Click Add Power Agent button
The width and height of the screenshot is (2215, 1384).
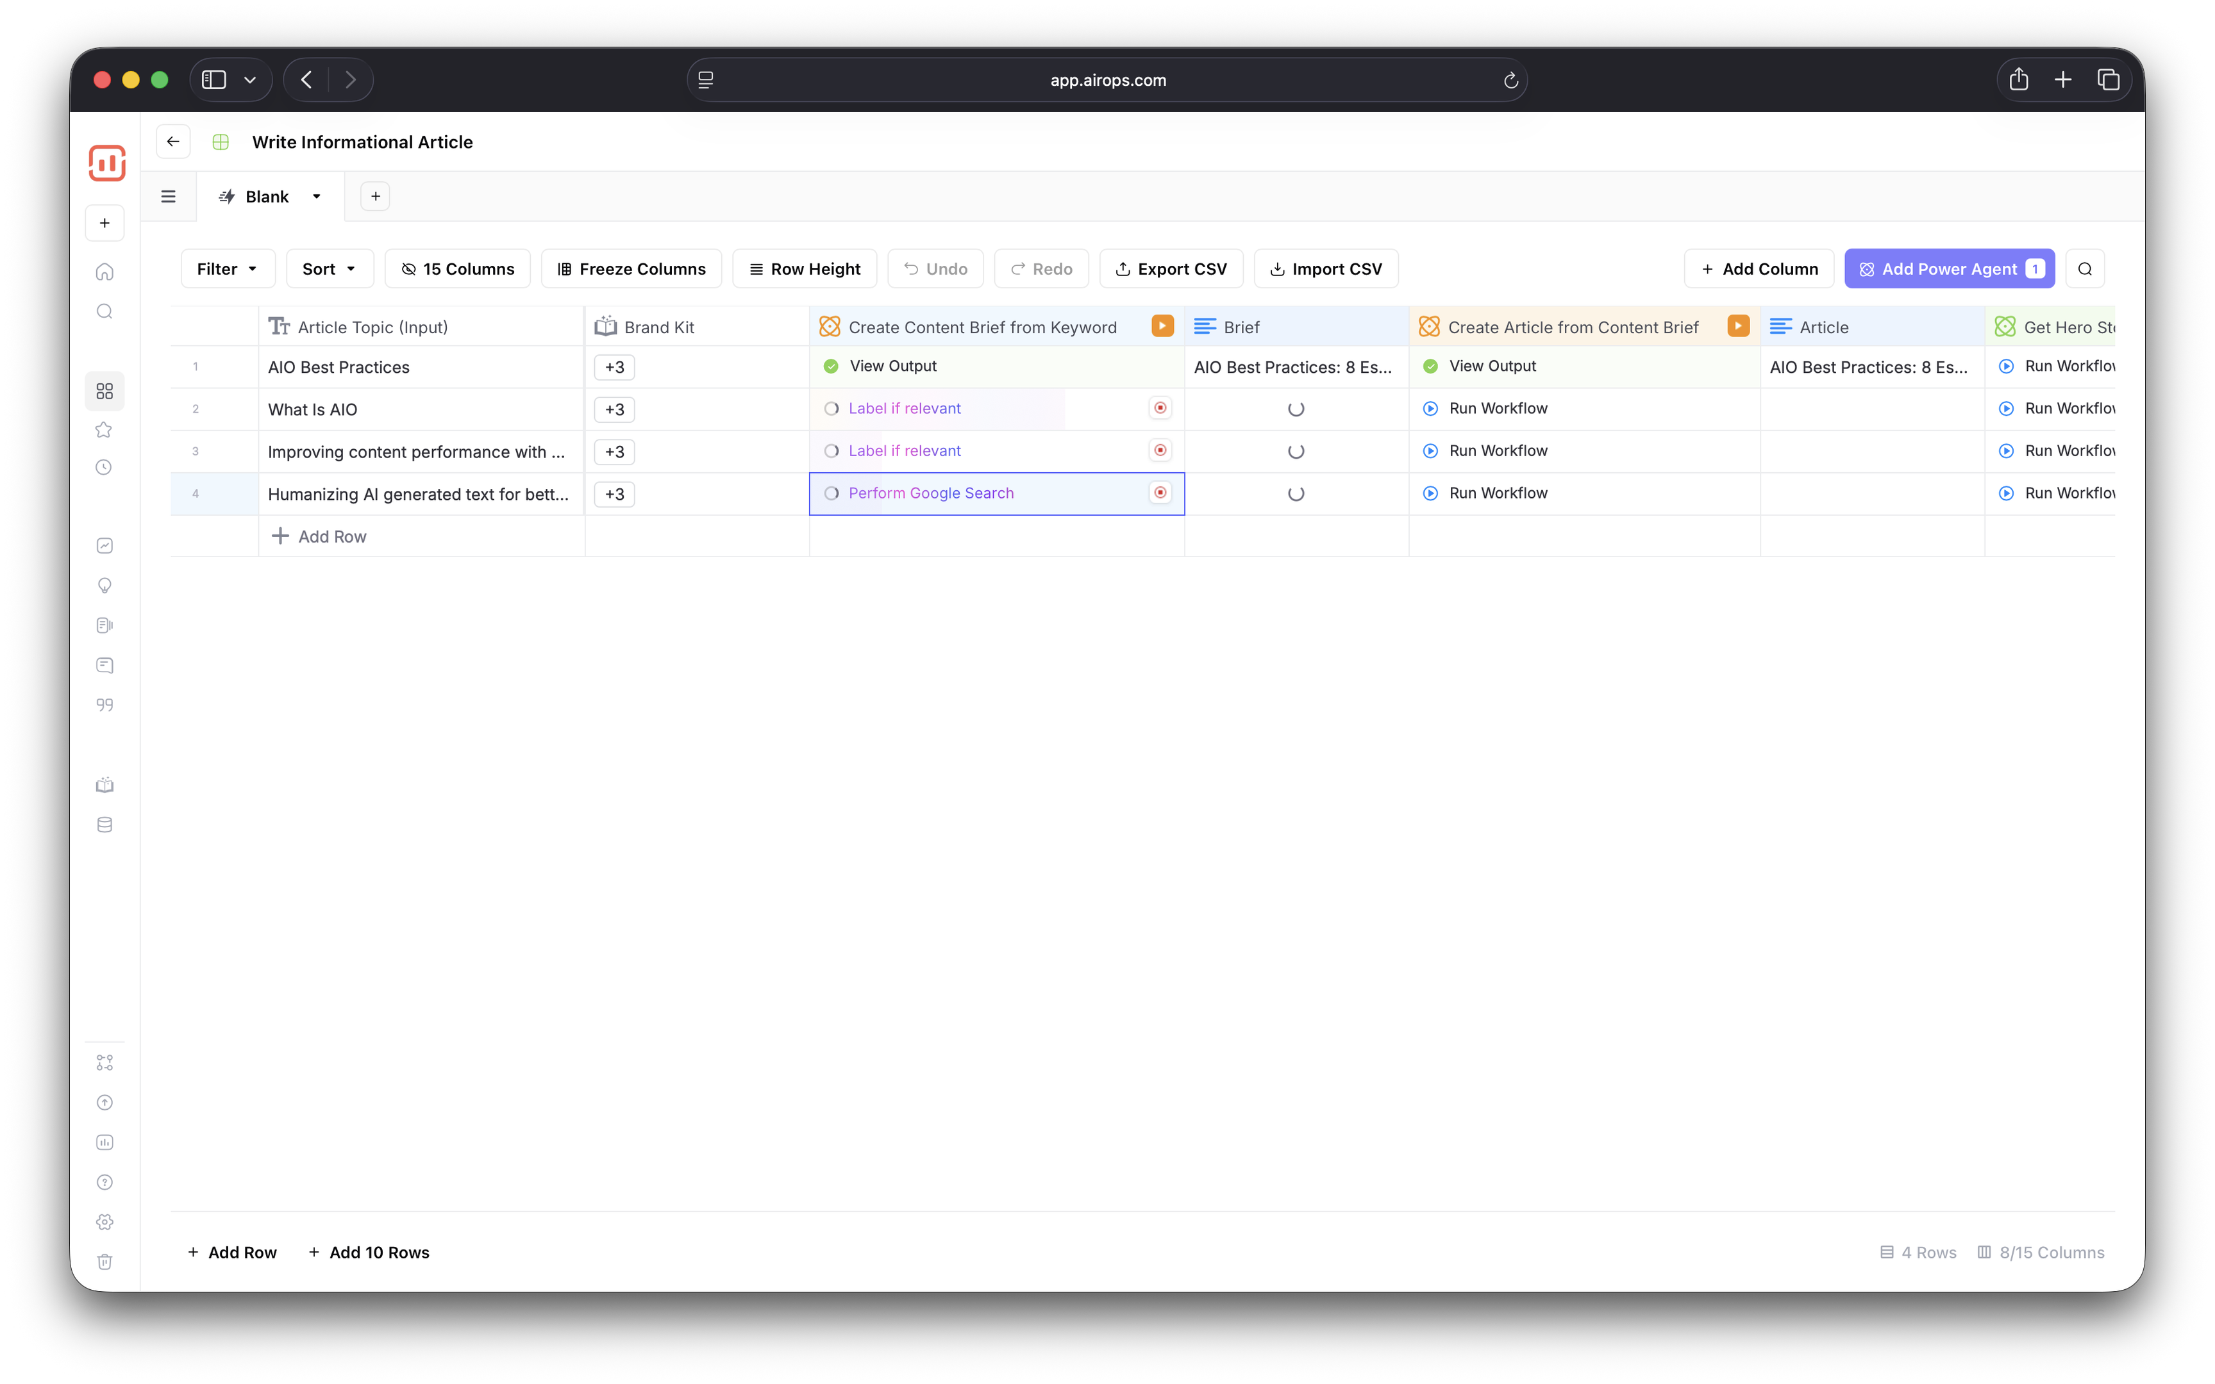(1948, 268)
